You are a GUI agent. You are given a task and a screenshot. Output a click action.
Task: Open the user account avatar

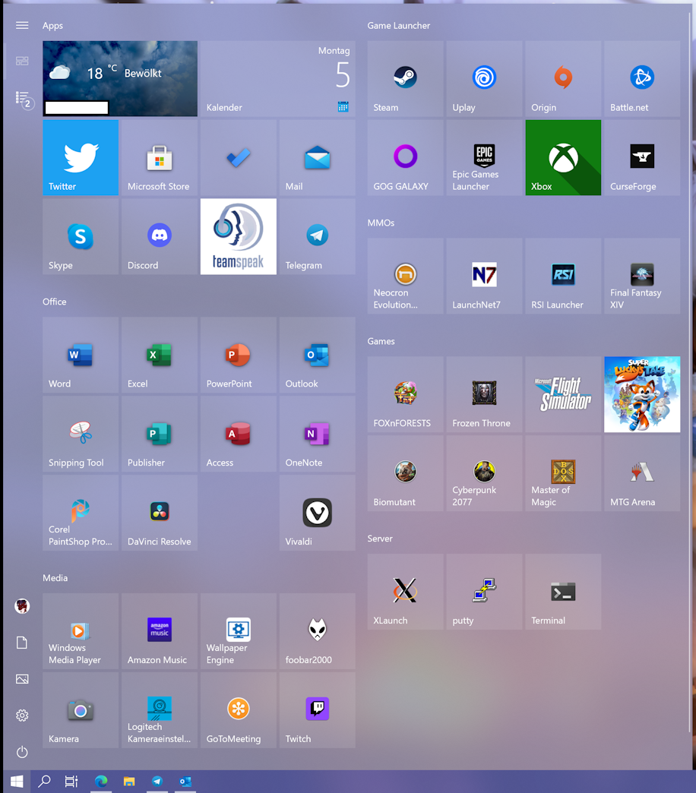click(22, 606)
